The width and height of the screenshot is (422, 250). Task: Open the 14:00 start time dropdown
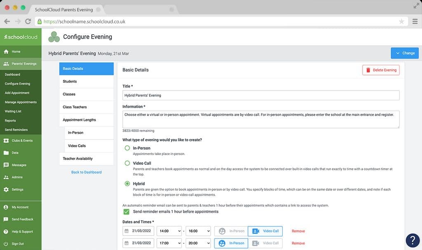169,231
